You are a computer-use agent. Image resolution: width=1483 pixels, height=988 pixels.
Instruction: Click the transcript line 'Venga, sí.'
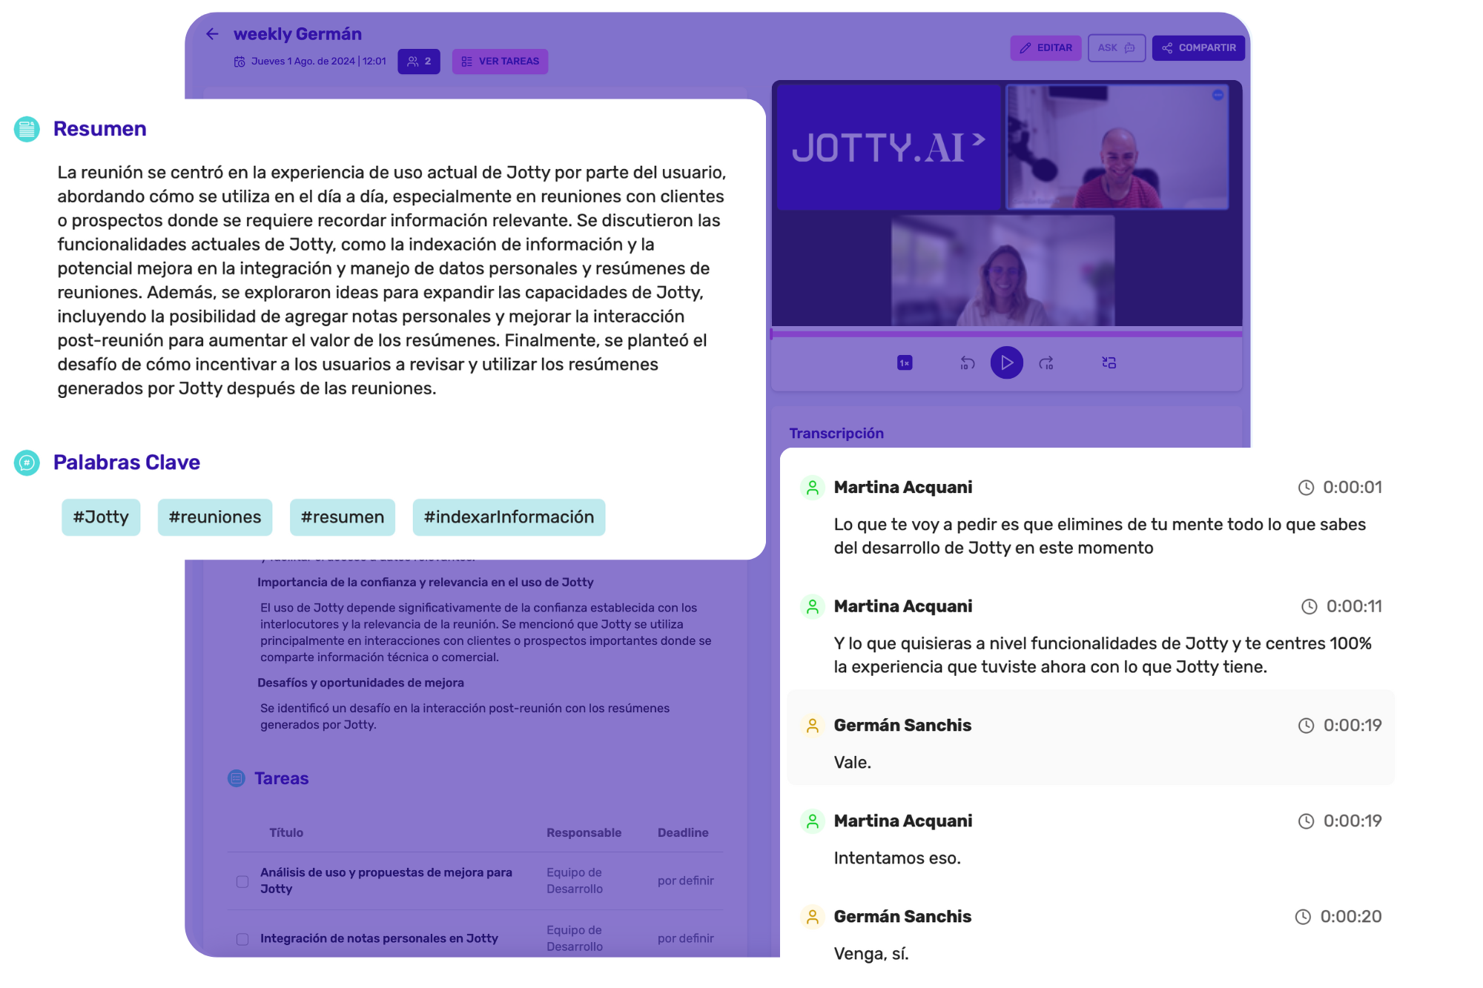click(871, 954)
